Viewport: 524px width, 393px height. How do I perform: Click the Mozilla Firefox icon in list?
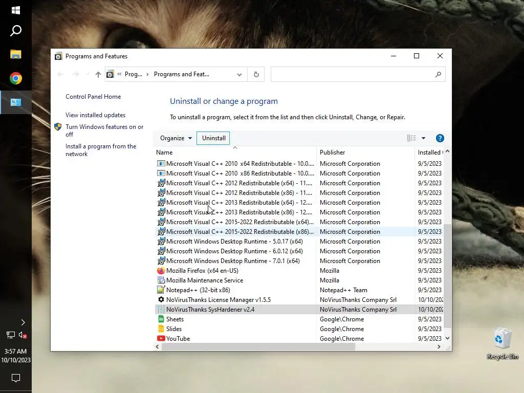click(x=161, y=271)
